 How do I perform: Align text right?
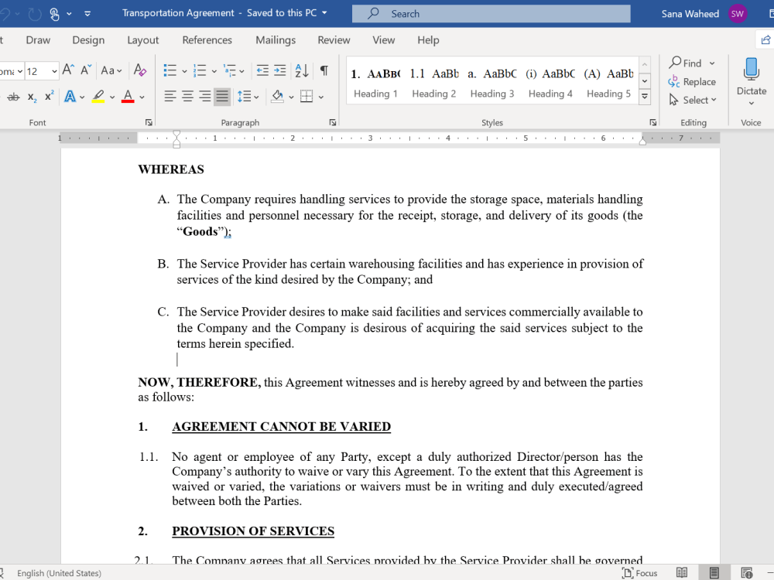(205, 96)
